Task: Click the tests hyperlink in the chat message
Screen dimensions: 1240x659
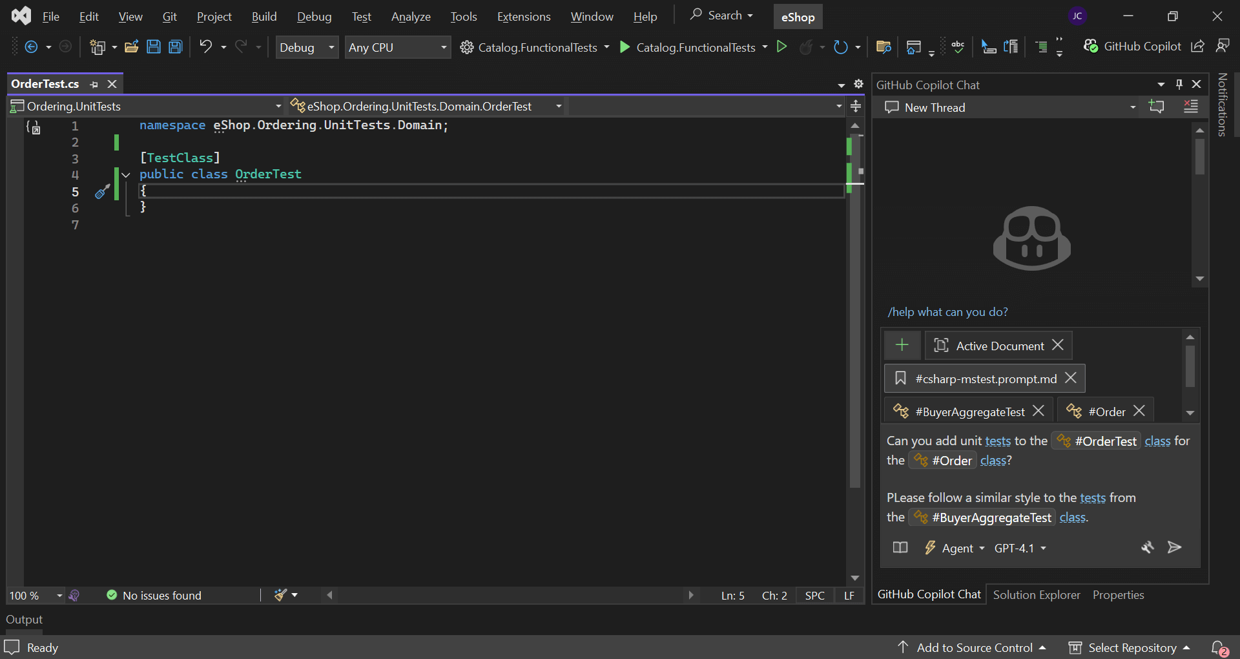Action: point(998,441)
